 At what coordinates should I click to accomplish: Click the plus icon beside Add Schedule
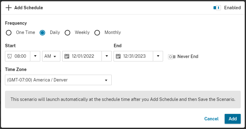coord(9,8)
